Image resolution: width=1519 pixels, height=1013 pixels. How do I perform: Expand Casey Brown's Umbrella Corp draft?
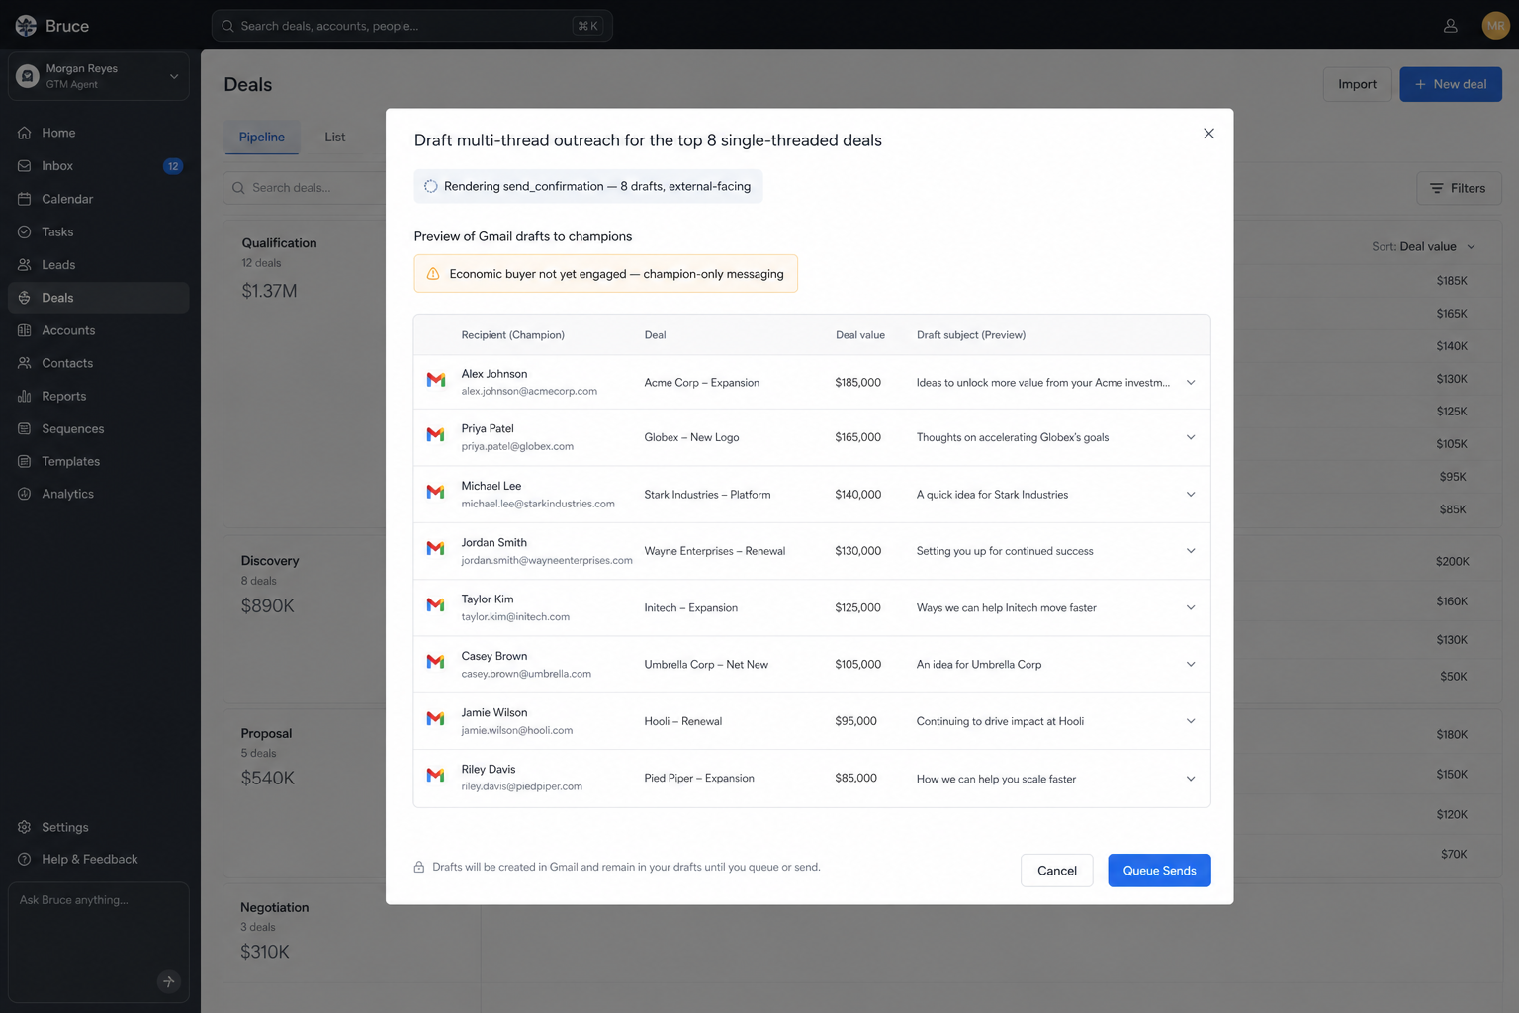[x=1191, y=665]
